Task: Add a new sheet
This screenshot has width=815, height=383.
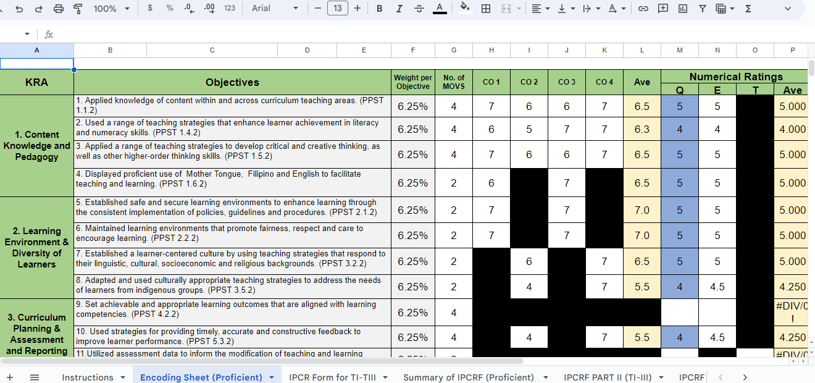Action: 10,377
